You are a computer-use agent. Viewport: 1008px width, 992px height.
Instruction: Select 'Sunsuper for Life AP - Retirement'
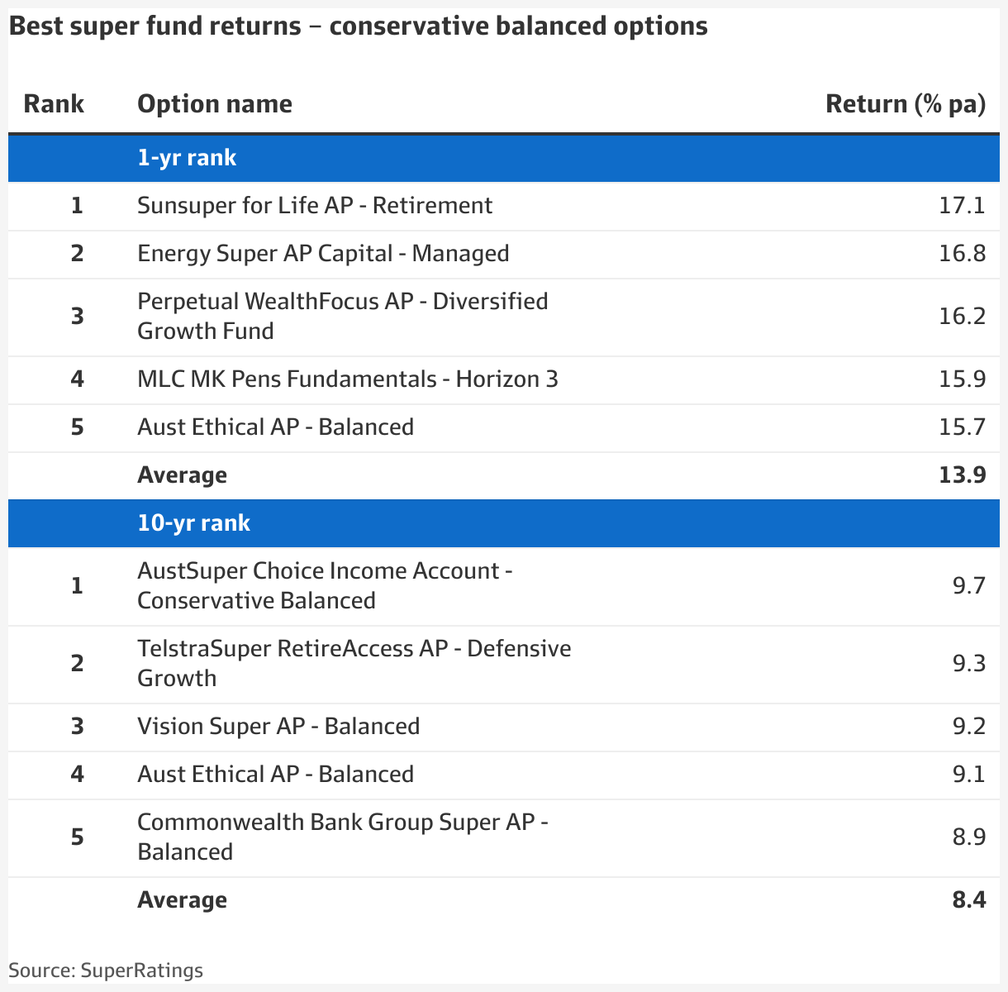pos(315,206)
